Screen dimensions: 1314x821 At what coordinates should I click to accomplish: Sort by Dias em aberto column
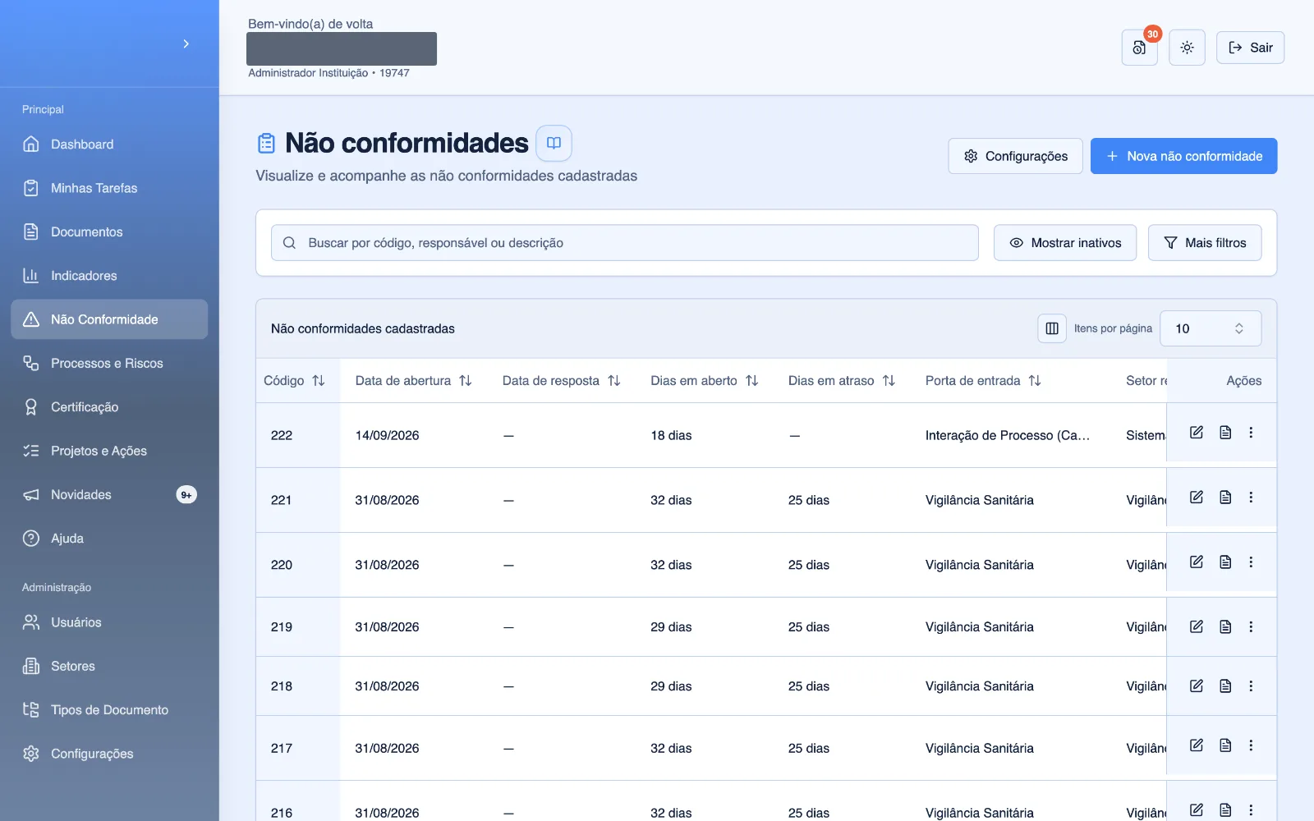tap(704, 381)
